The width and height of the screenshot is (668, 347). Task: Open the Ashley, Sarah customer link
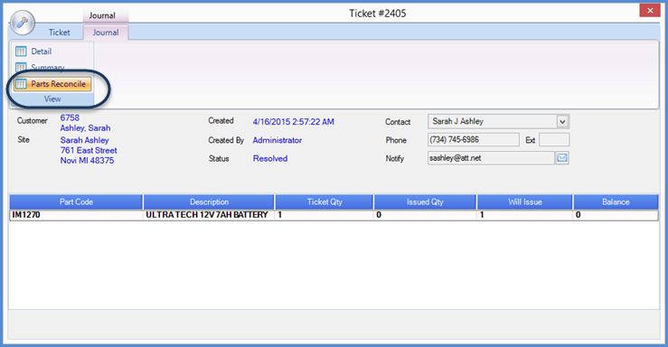[x=85, y=128]
